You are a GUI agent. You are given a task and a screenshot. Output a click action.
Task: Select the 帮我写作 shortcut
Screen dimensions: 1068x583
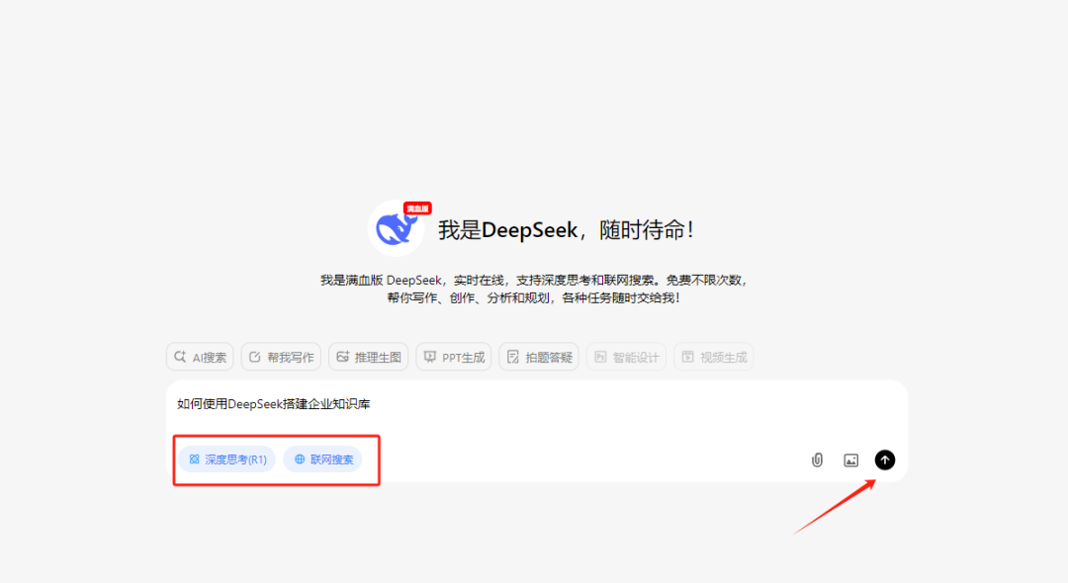[281, 357]
